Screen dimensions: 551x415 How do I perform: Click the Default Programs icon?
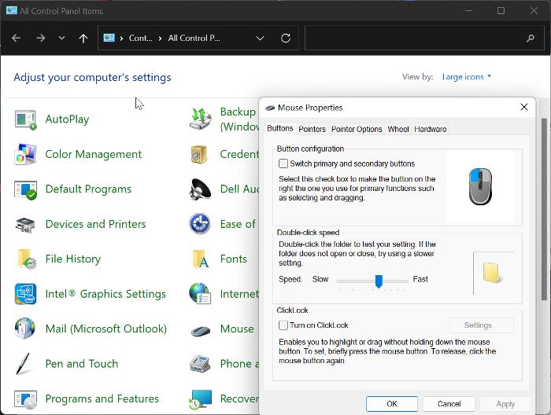click(x=26, y=189)
